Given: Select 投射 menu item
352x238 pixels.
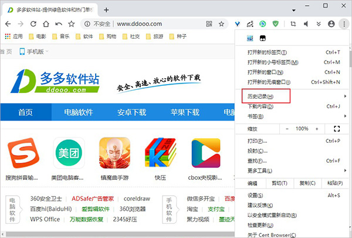Looking at the screenshot, I should tap(292, 151).
